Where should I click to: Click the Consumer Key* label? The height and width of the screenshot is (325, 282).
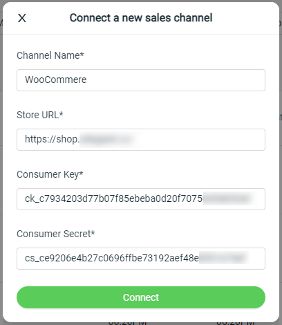point(50,174)
